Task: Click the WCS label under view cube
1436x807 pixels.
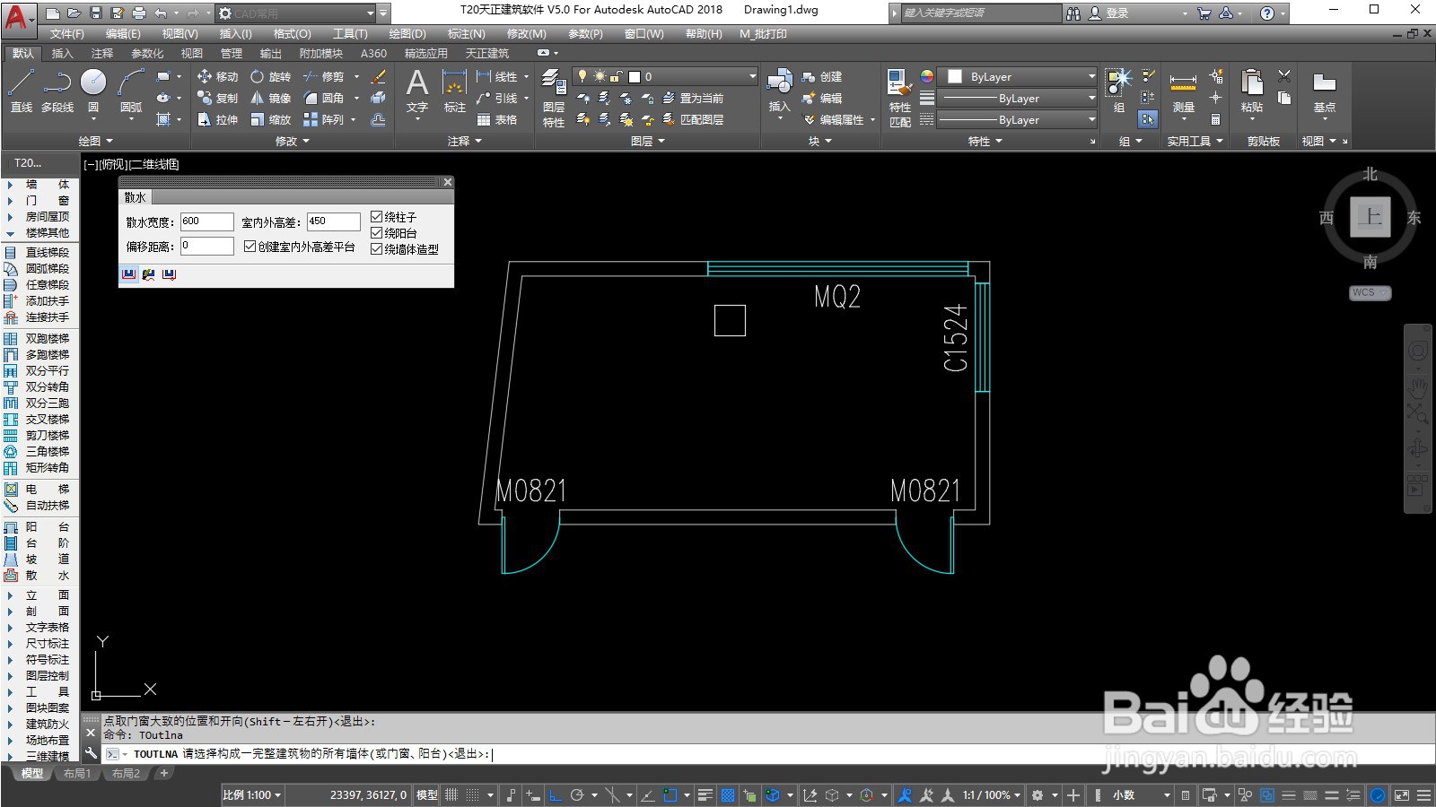Action: [x=1370, y=292]
